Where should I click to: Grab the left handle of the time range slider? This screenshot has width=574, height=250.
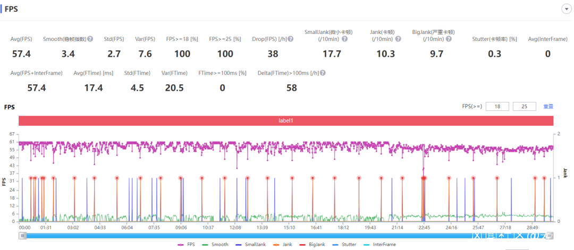23,236
